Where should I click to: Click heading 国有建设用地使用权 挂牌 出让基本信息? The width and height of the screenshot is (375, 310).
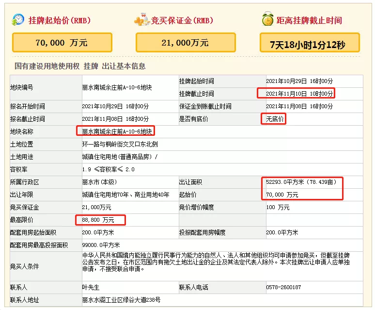coord(80,66)
